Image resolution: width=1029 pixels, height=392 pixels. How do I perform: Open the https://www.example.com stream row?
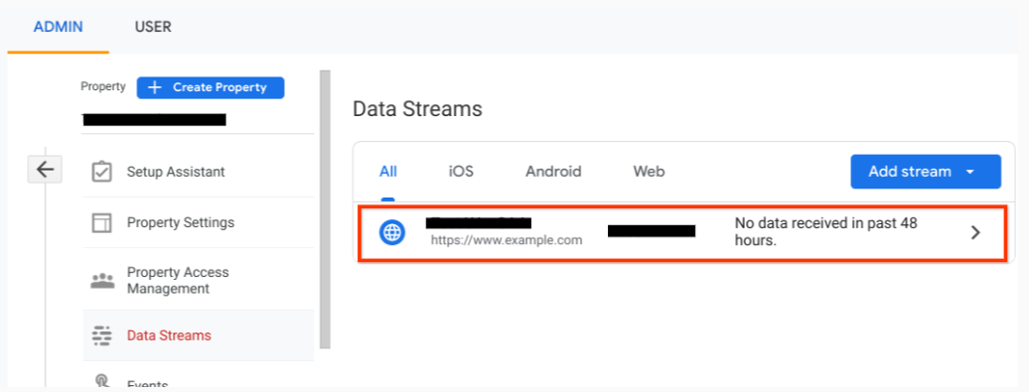[x=681, y=233]
